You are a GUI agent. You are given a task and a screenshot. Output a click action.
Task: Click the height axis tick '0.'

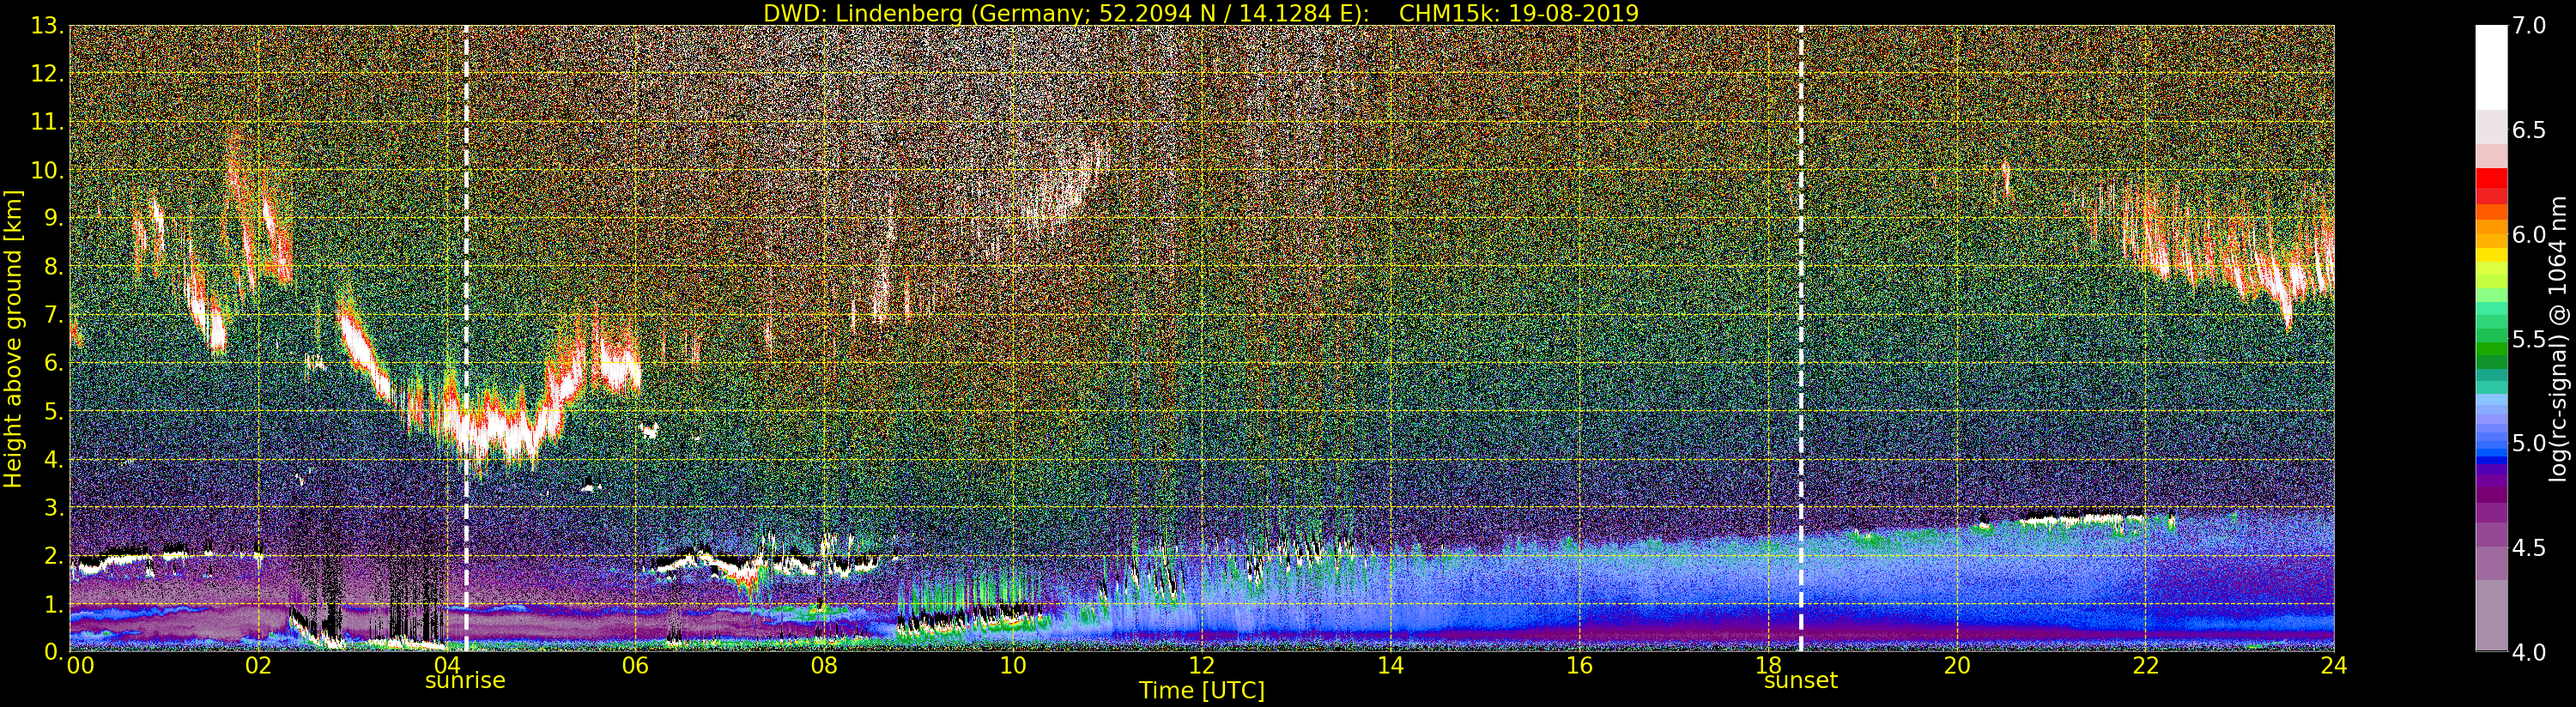point(54,651)
